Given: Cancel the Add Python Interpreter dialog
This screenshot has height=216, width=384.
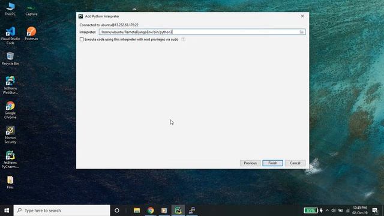Looking at the screenshot, I should tap(295, 163).
